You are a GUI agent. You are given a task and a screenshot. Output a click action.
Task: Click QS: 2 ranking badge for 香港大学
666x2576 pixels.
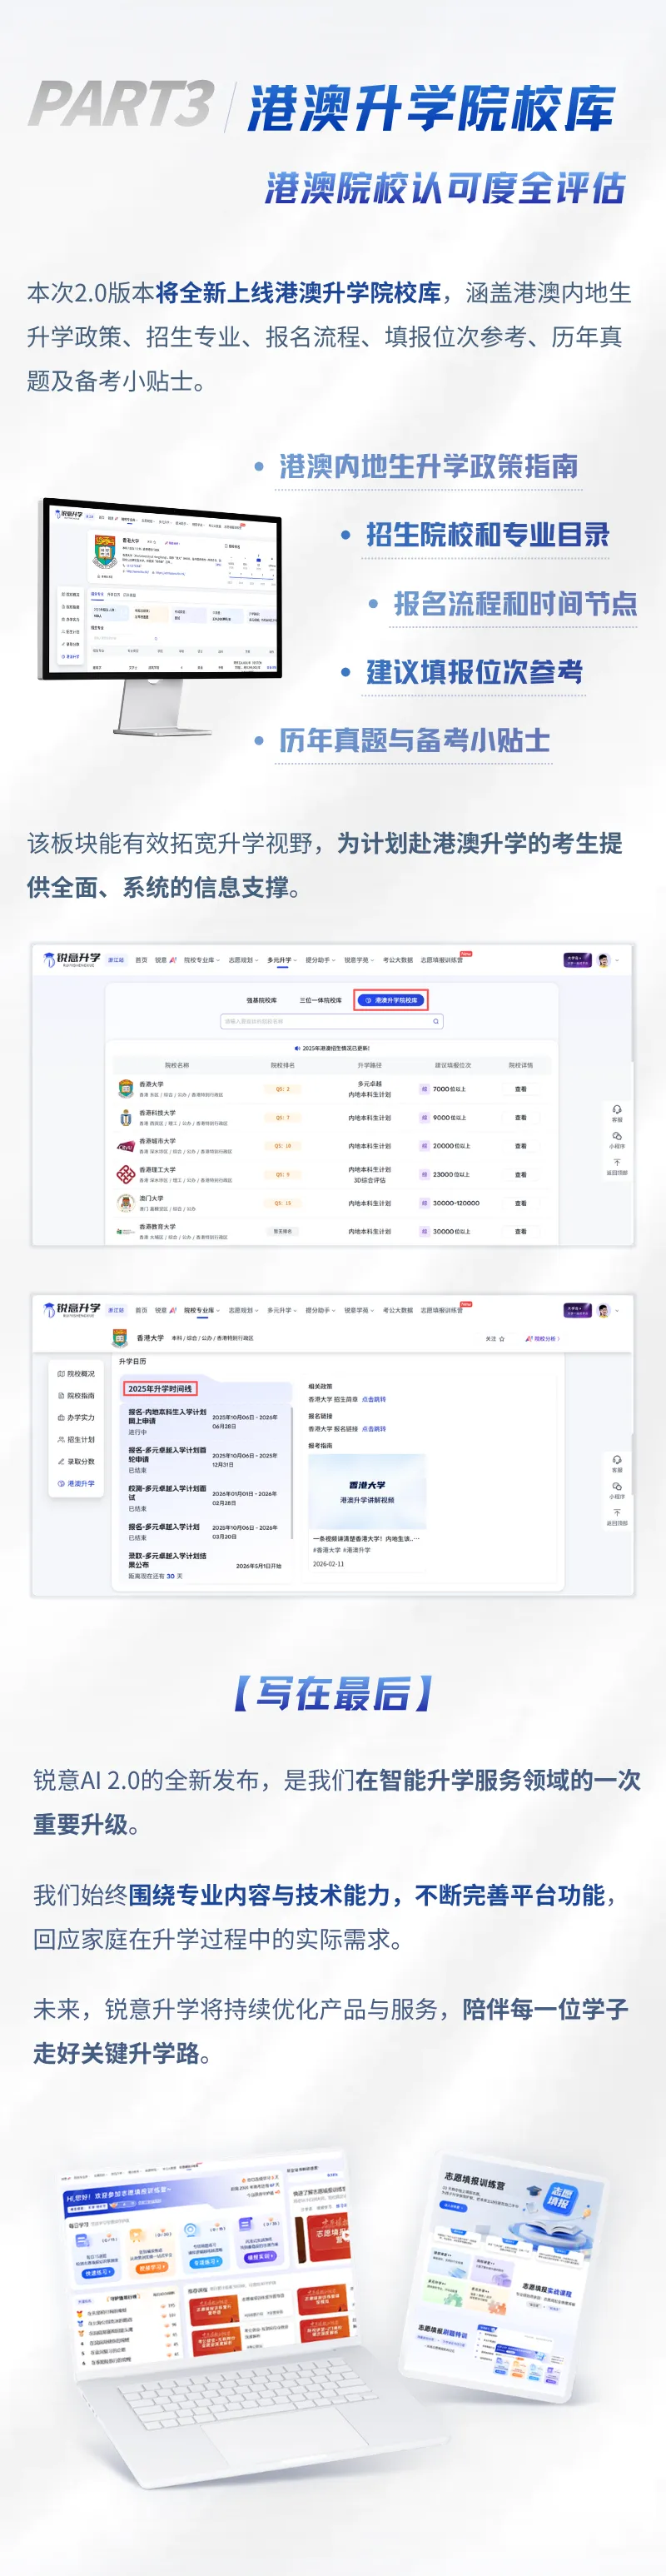pos(282,1089)
